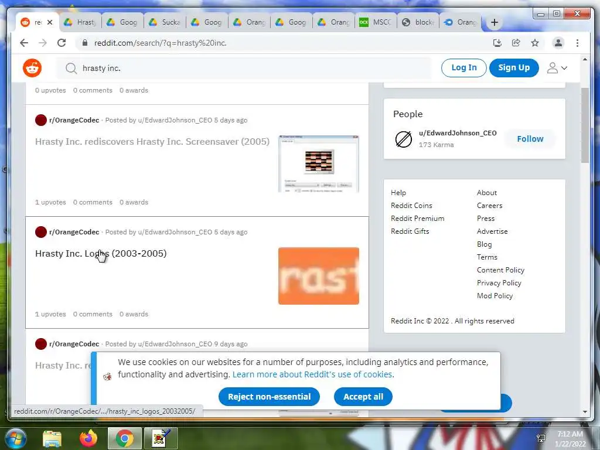Launch Firefox from the taskbar
600x450 pixels.
[88, 438]
